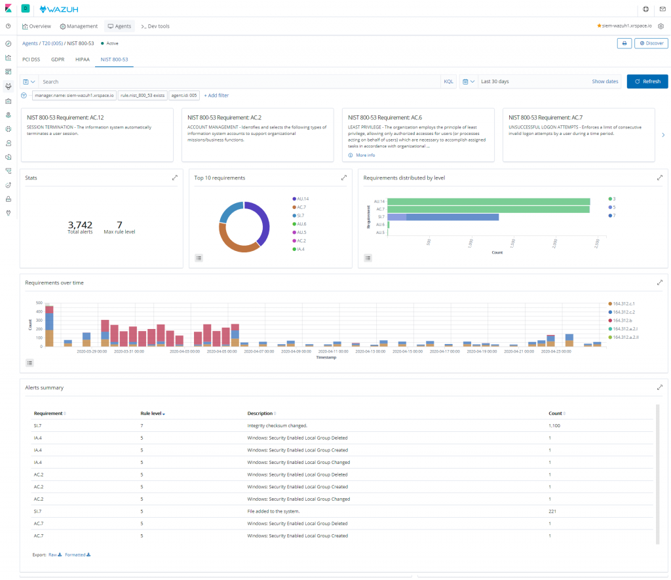Click the Add filter link
The width and height of the screenshot is (671, 580).
tap(216, 96)
